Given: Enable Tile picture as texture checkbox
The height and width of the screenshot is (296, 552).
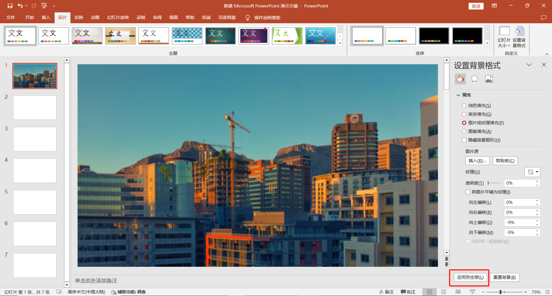Looking at the screenshot, I should 467,192.
